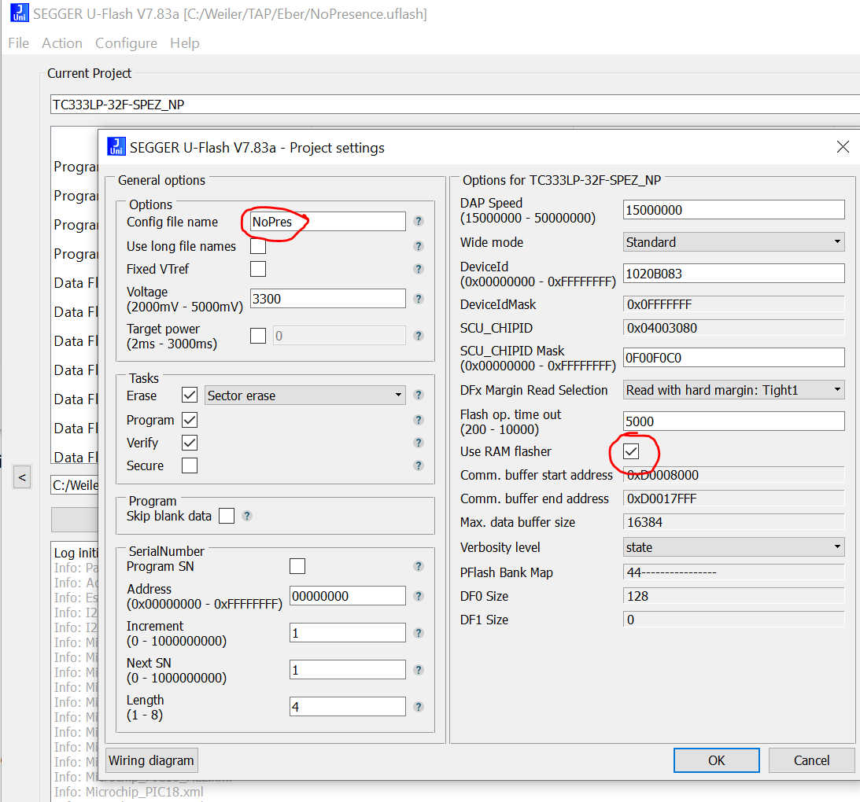This screenshot has width=860, height=802.
Task: Uncheck Use RAM flasher
Action: [x=631, y=451]
